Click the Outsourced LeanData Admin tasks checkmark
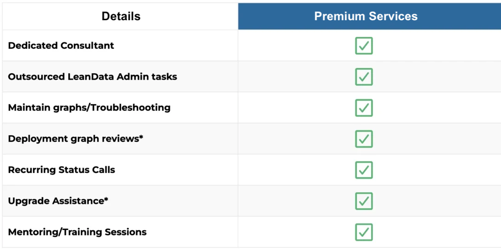This screenshot has height=249, width=501. pyautogui.click(x=364, y=76)
